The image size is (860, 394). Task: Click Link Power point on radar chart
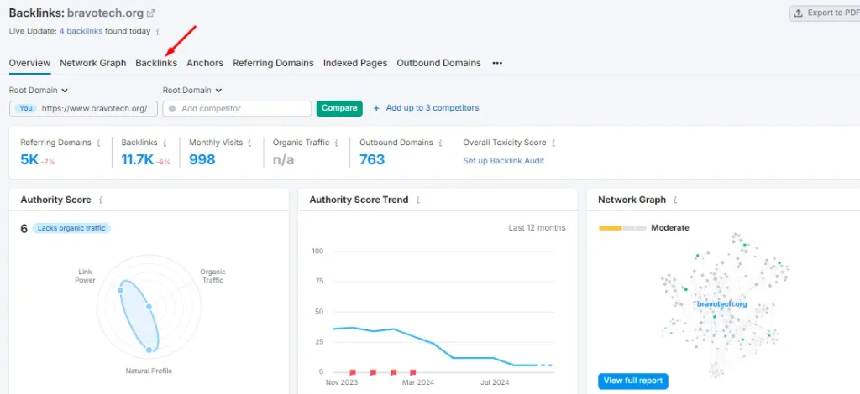tap(121, 291)
